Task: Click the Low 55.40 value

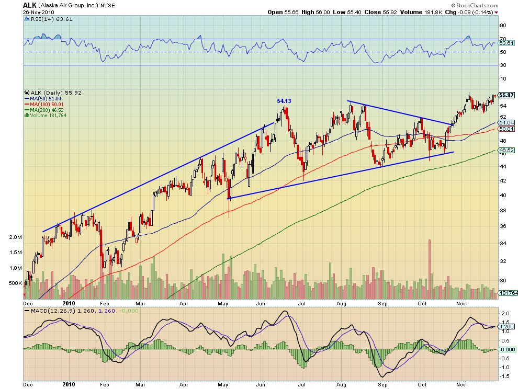Action: (x=347, y=12)
